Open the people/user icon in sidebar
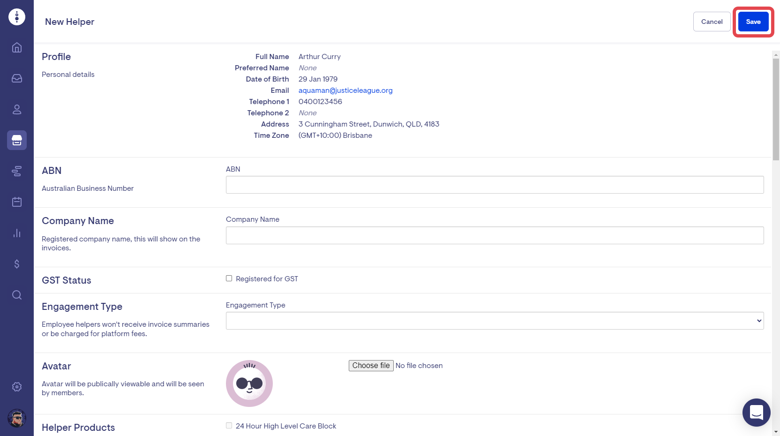780x436 pixels. [x=17, y=109]
